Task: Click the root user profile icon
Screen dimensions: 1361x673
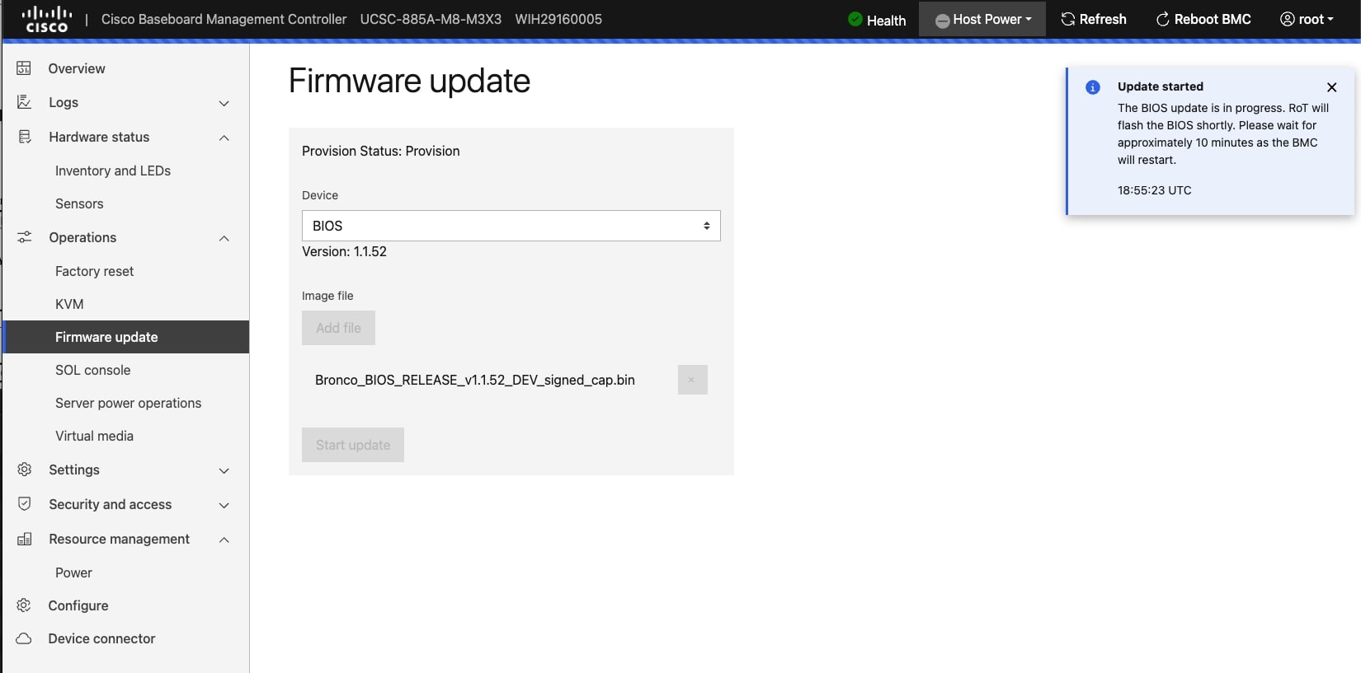Action: click(x=1287, y=19)
